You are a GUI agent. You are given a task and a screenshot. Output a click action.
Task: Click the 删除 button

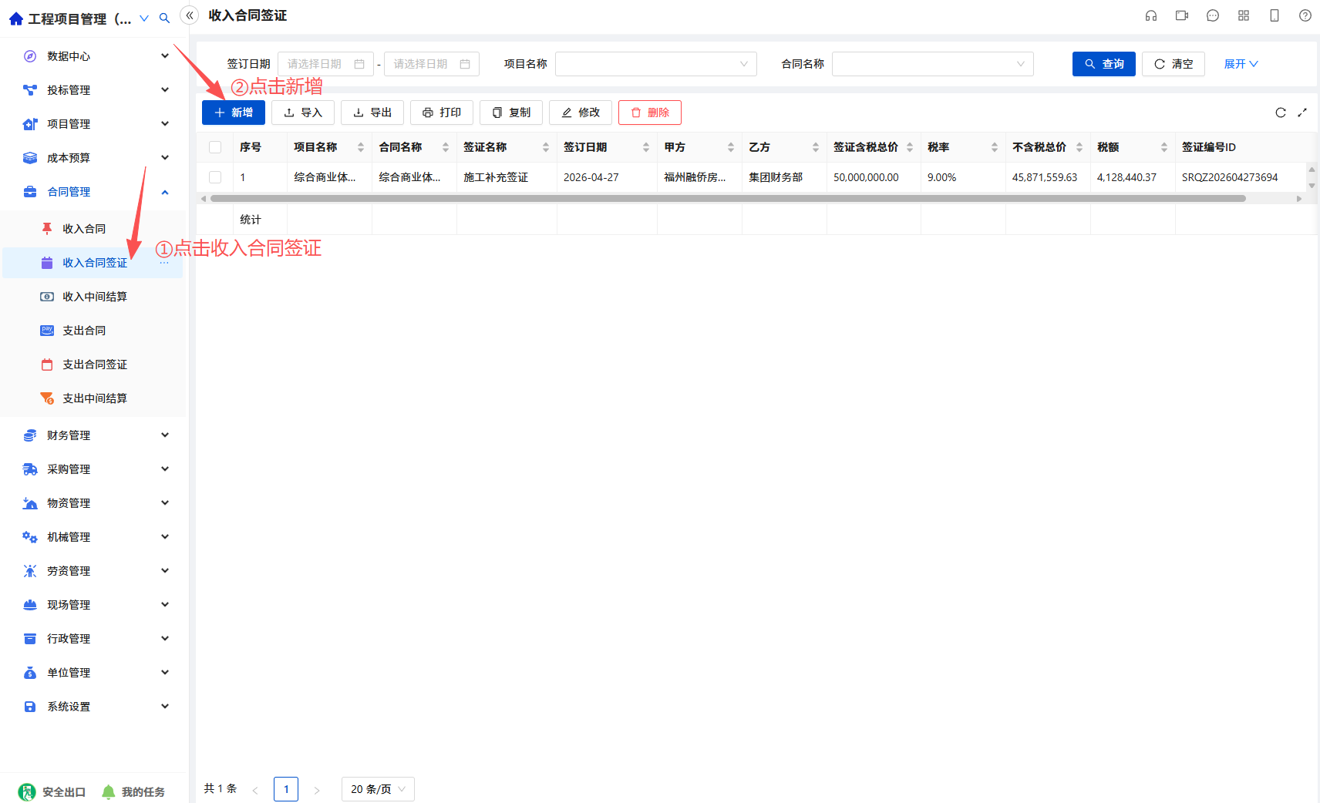click(650, 113)
